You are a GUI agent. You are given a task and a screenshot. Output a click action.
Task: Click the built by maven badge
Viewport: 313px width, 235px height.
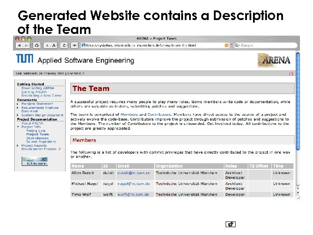[35, 161]
